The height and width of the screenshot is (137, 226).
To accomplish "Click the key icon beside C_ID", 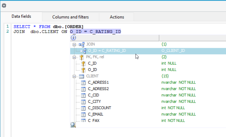I will tap(83, 63).
